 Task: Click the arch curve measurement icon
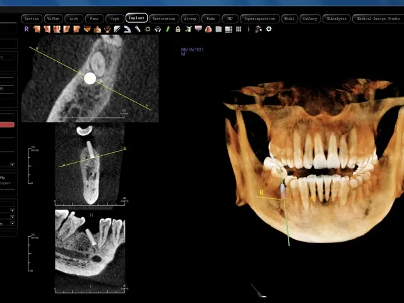pyautogui.click(x=128, y=29)
